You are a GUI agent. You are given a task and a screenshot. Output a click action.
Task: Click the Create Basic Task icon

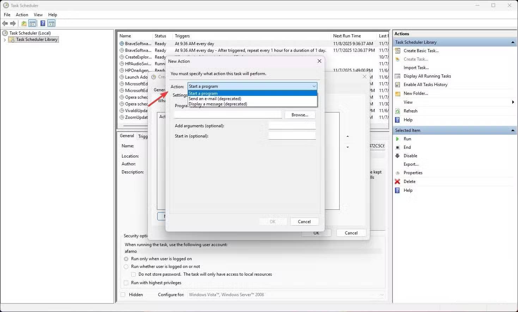click(x=398, y=51)
